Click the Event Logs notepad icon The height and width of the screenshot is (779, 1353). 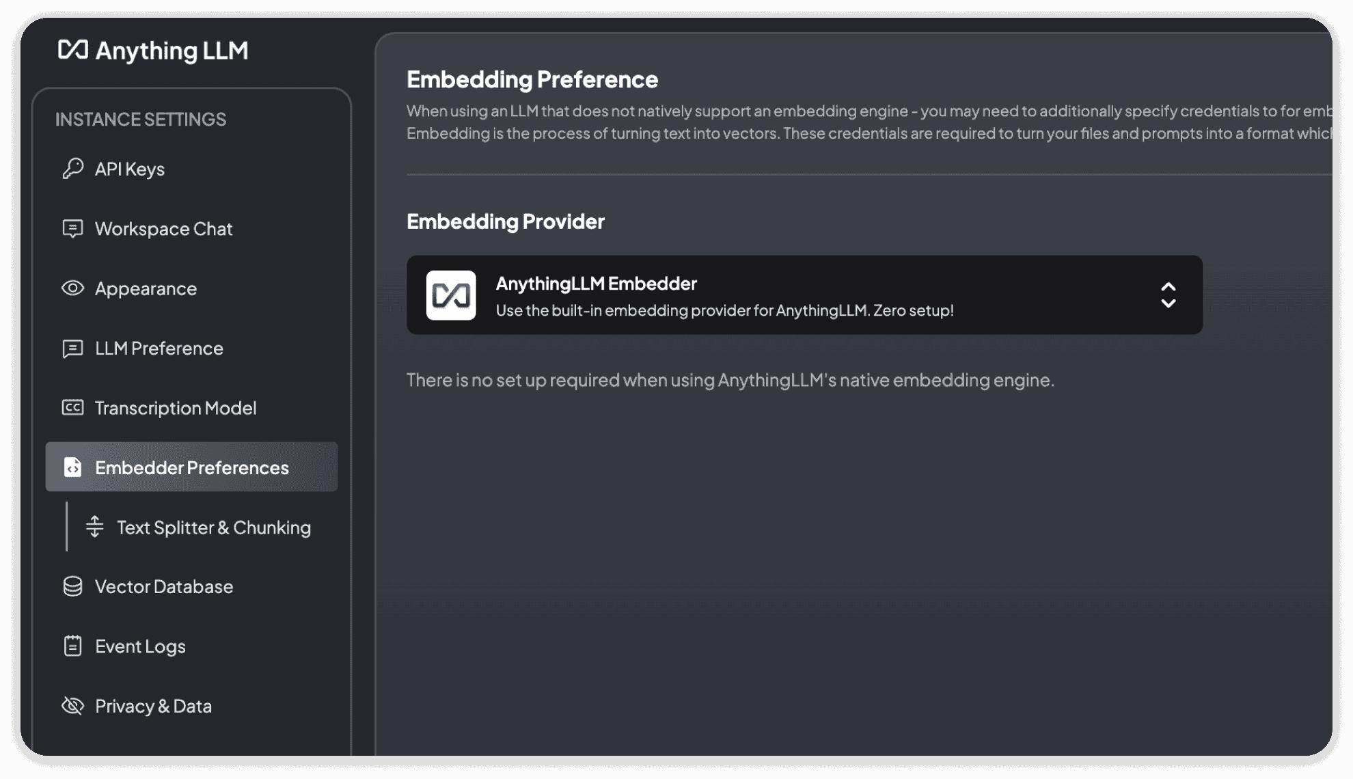(x=72, y=646)
